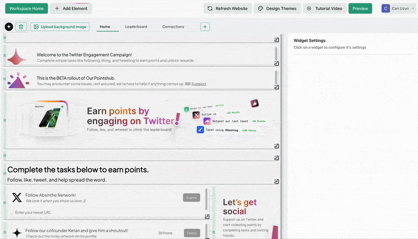
Task: Click 'Follow our cofounder Ketan' task title
Action: pos(77,231)
